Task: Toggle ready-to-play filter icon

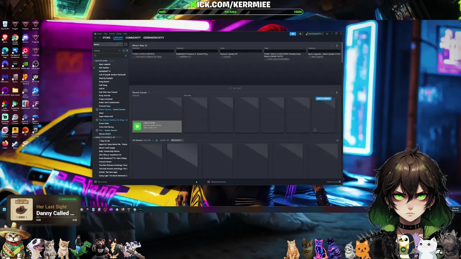Action: tap(127, 51)
